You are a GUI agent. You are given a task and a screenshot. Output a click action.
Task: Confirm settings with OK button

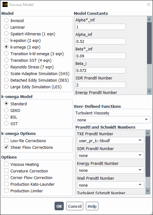click(59, 206)
